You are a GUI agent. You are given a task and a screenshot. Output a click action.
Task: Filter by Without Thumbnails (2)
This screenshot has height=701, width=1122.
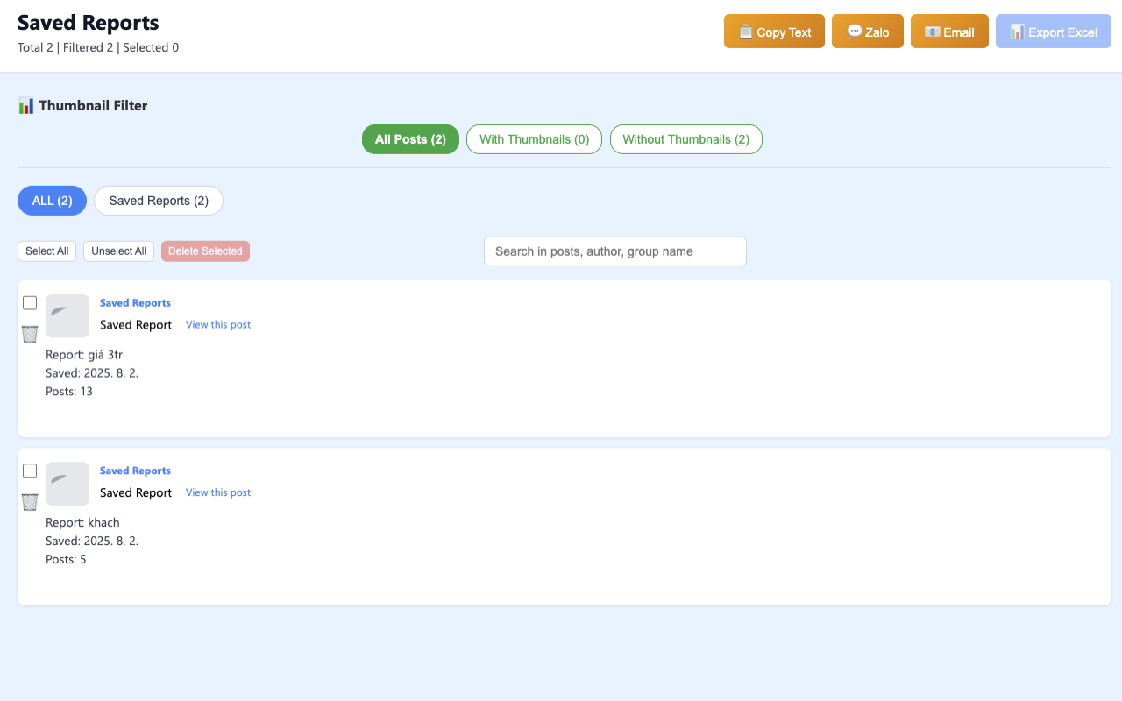tap(685, 139)
